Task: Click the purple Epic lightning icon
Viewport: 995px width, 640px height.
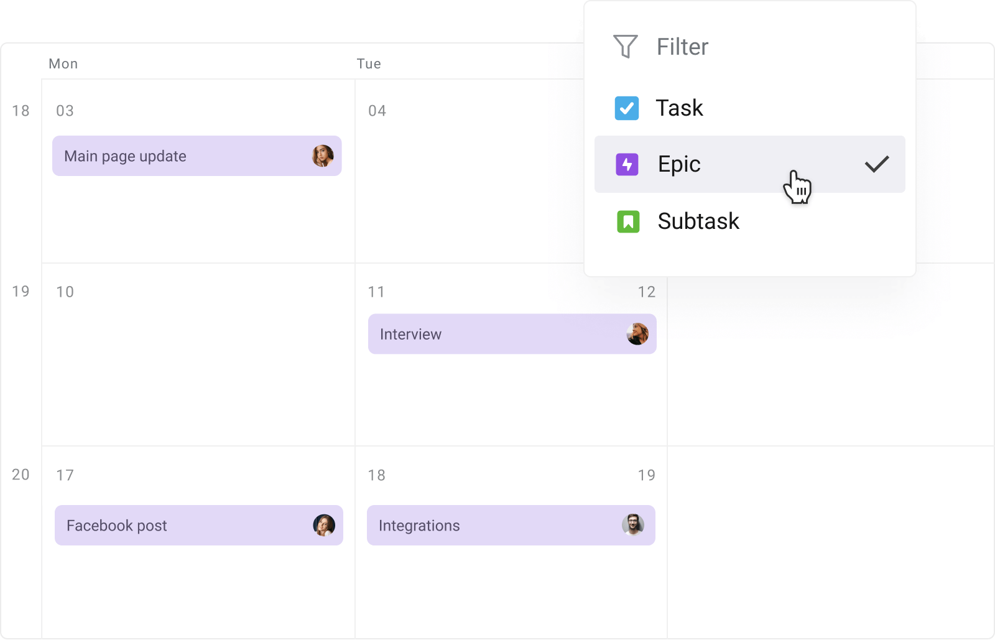Action: point(627,164)
